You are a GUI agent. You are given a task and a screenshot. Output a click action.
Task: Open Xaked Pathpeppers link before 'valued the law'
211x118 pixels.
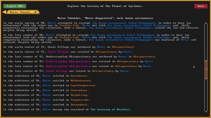tap(121, 28)
